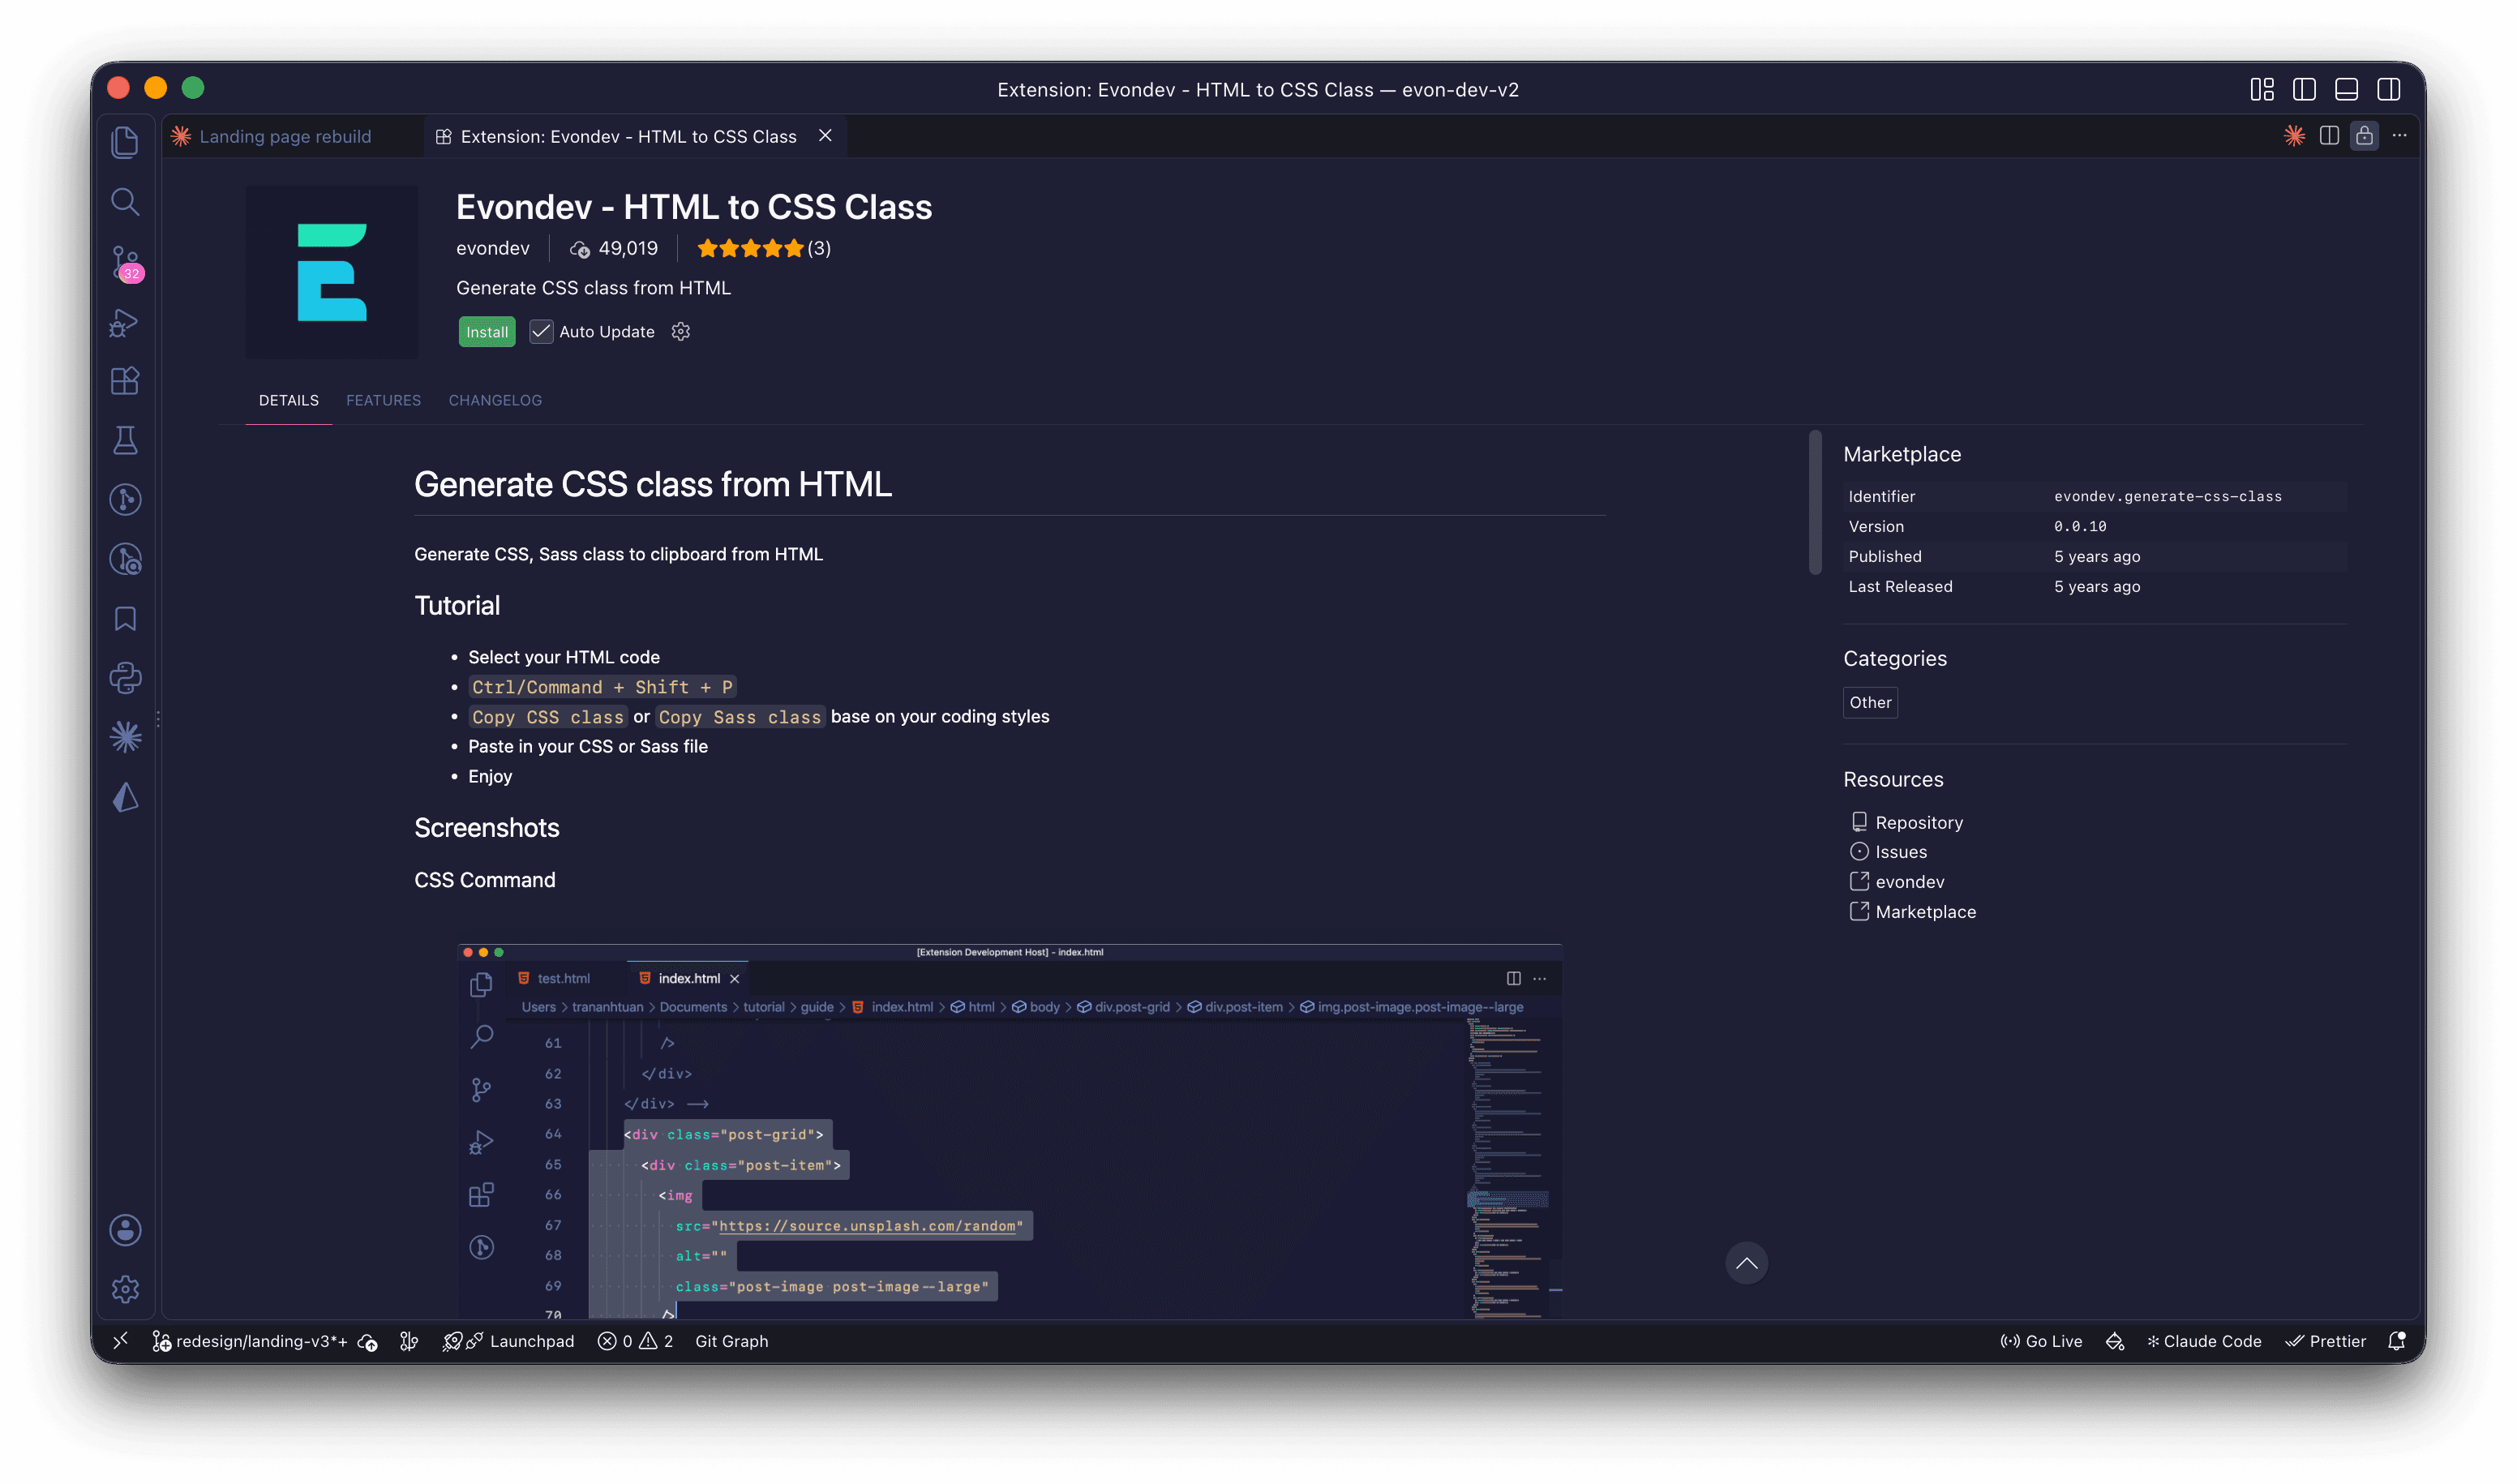Toggle the Auto Update checkbox

tap(541, 332)
